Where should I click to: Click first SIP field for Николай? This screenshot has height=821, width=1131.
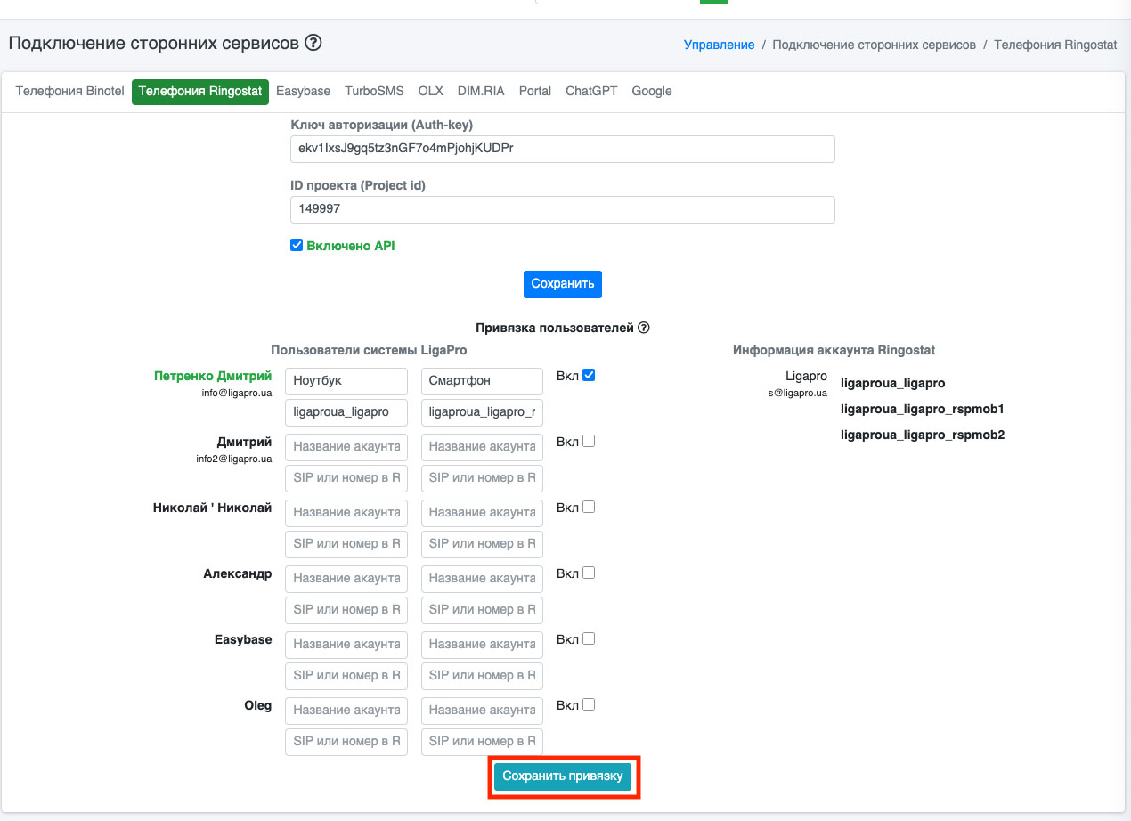coord(346,543)
